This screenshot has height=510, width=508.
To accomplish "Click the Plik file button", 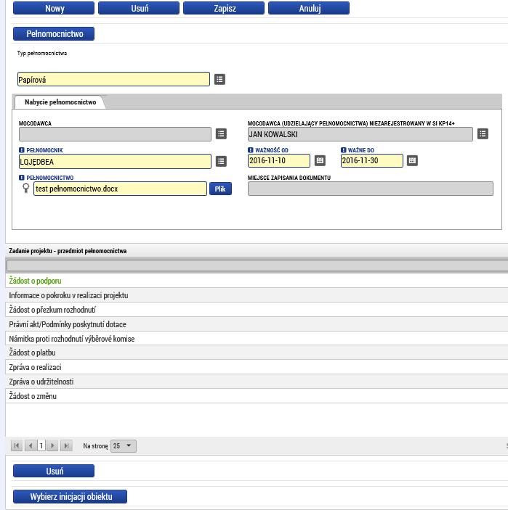I will tap(220, 189).
